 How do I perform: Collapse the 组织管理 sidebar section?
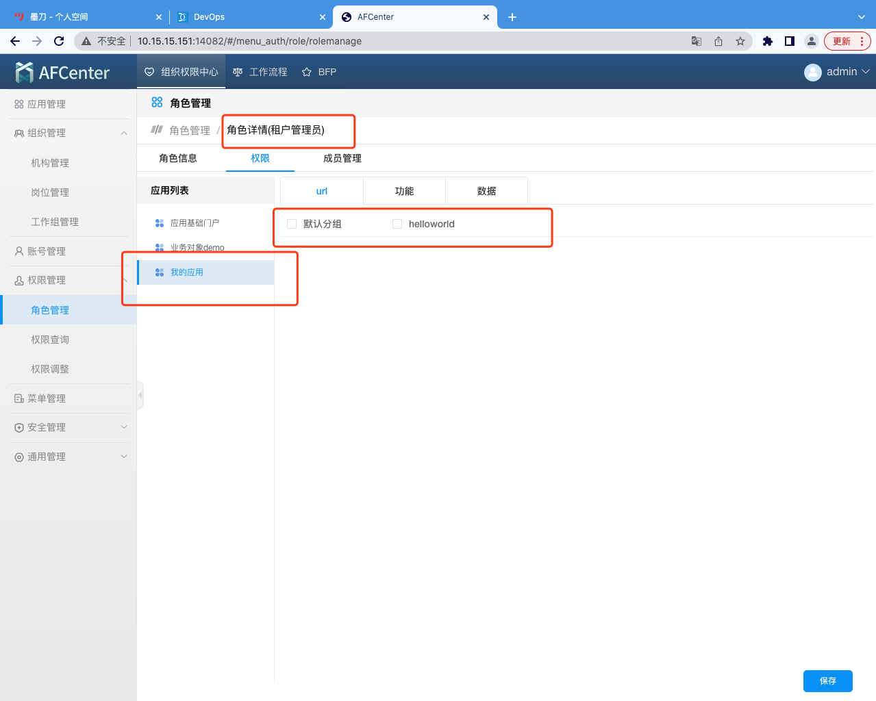pos(124,133)
